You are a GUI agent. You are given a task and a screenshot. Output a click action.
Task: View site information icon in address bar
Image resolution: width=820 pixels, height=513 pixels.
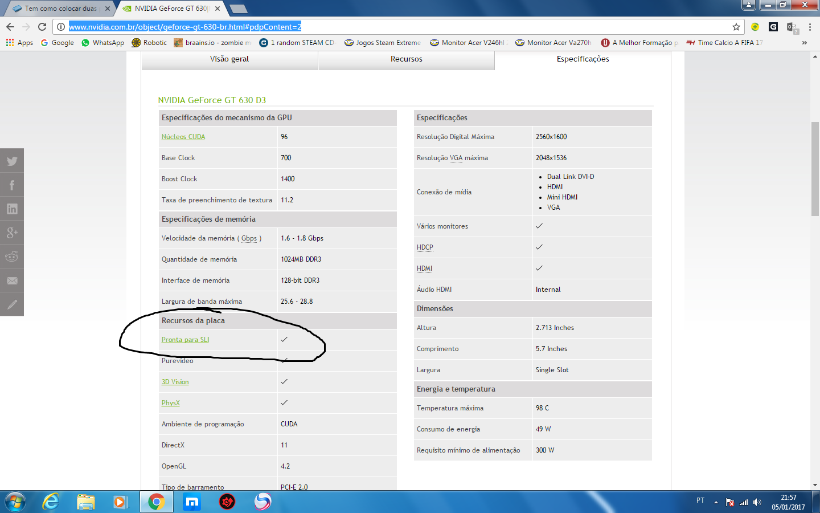click(x=61, y=27)
